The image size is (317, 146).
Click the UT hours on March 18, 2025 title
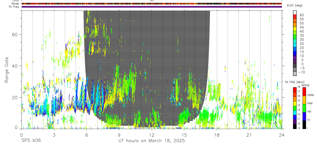click(x=152, y=141)
